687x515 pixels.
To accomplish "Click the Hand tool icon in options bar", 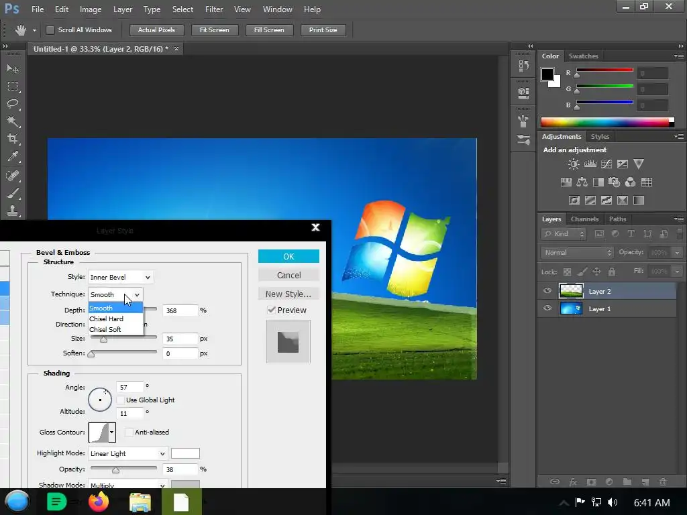I will click(20, 30).
